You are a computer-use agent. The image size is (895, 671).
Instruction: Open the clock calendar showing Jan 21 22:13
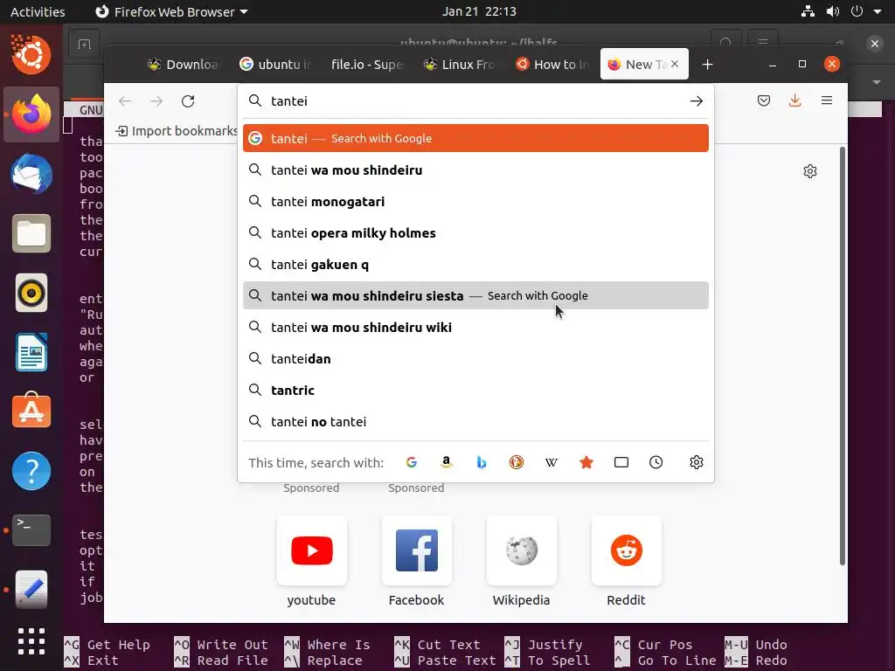[x=479, y=11]
